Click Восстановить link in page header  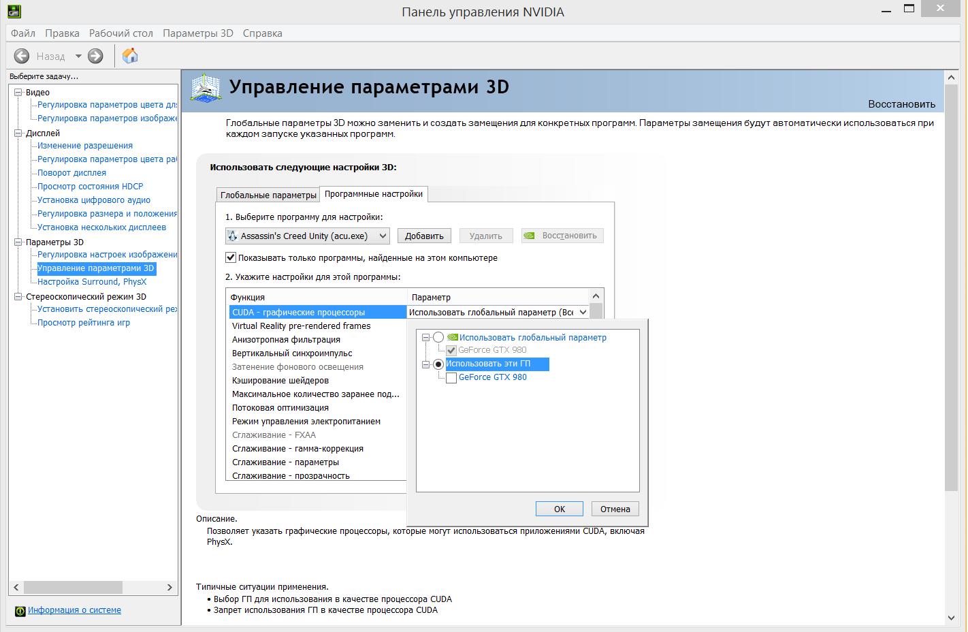pos(901,104)
